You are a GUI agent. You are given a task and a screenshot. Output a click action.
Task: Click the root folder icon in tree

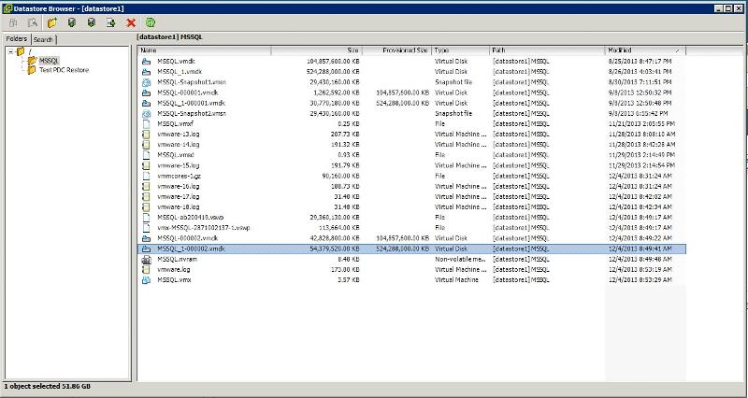pos(20,51)
